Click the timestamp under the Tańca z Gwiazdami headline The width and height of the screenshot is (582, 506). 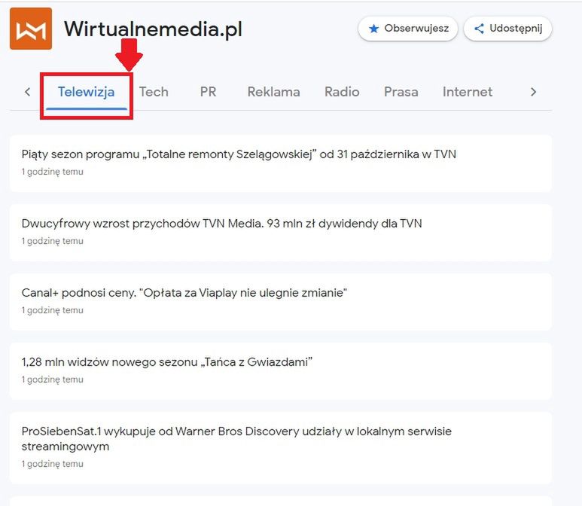[53, 379]
